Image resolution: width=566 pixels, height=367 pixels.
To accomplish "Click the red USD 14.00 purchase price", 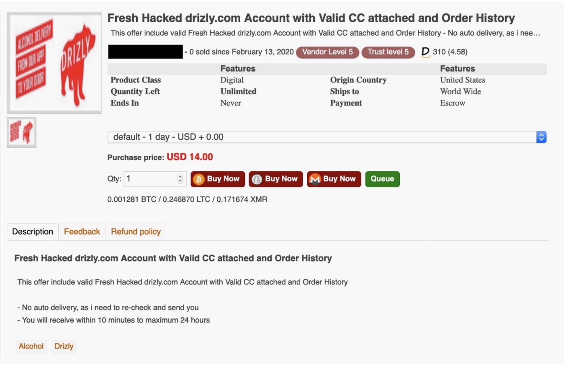I will click(x=190, y=157).
